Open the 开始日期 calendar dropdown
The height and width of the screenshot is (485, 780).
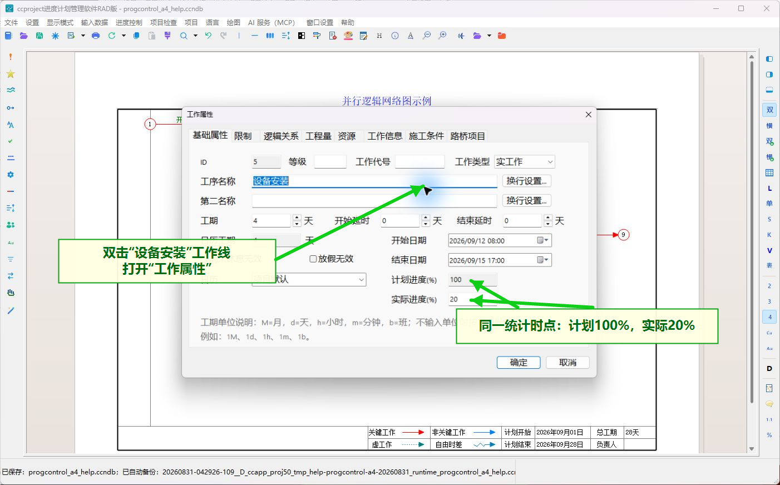click(x=543, y=240)
